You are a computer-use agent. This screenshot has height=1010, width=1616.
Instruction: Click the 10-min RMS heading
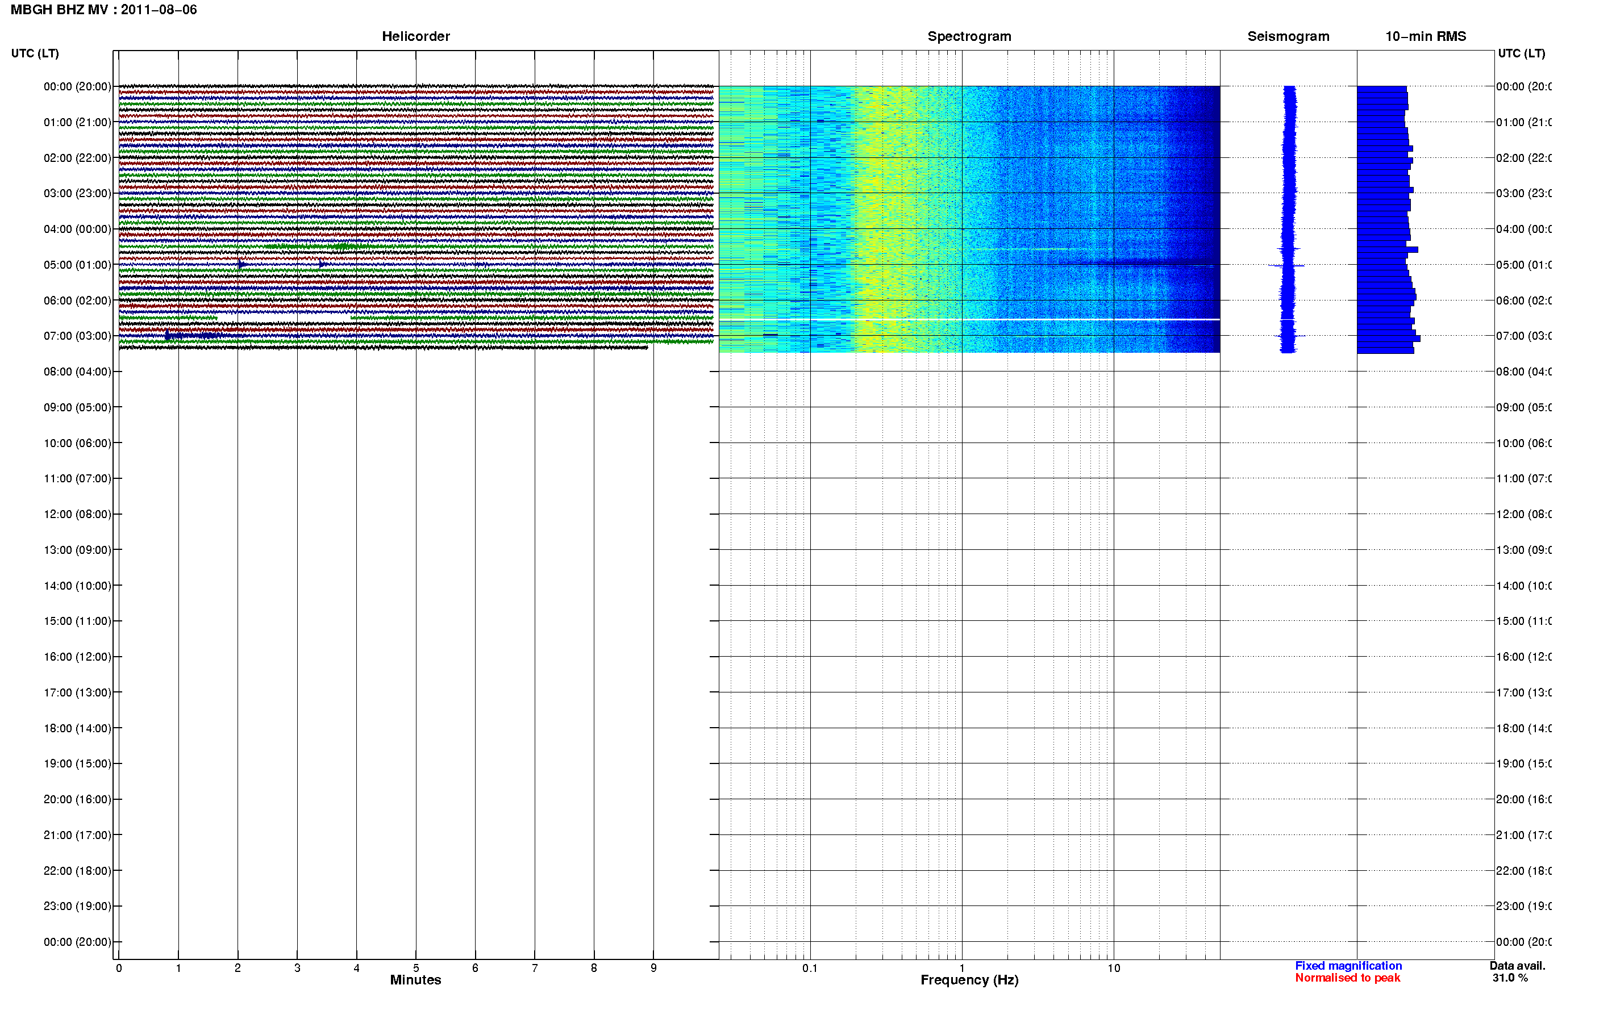tap(1426, 37)
